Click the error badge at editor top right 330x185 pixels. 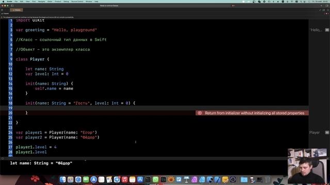click(x=327, y=13)
